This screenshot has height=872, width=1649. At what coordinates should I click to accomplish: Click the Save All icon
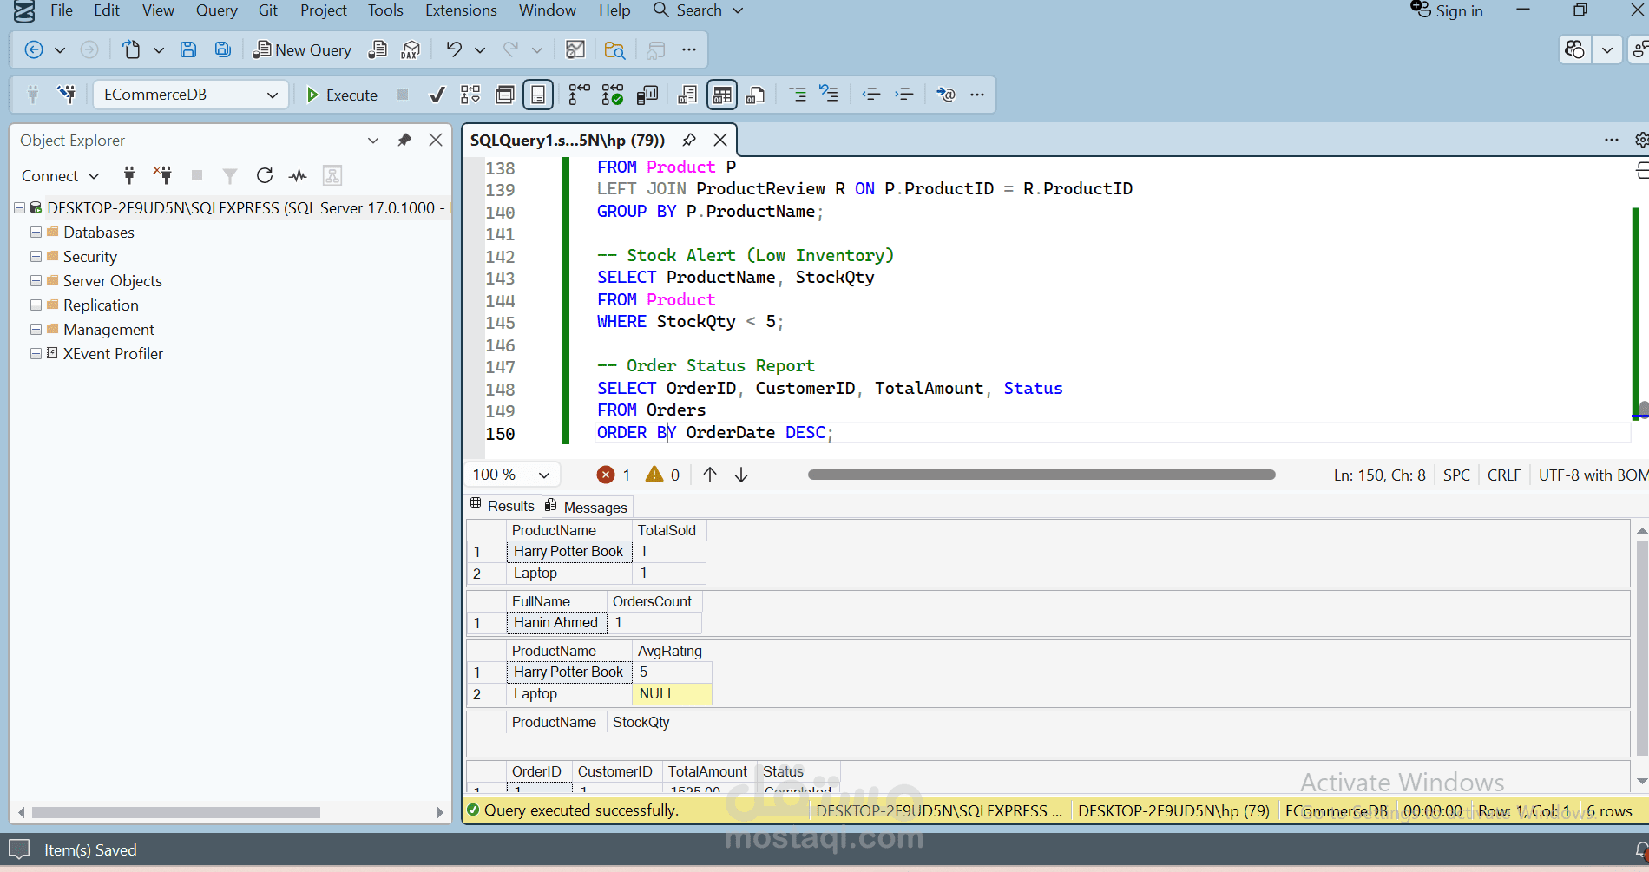(x=223, y=49)
